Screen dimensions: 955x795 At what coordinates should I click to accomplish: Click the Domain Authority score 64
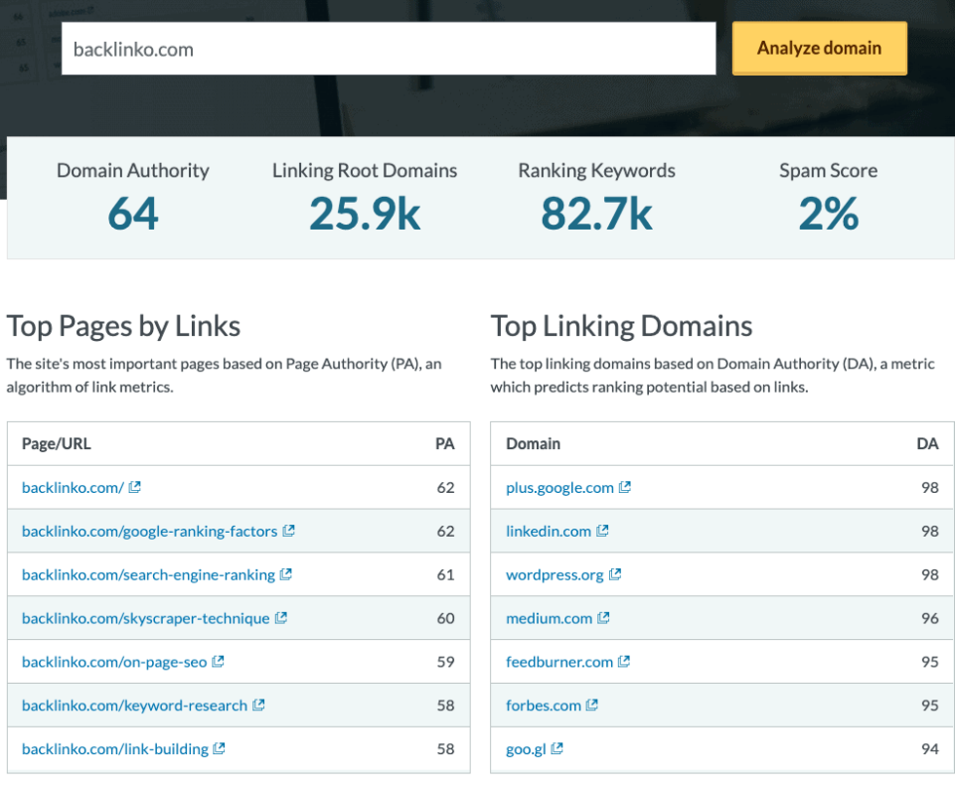(x=133, y=213)
